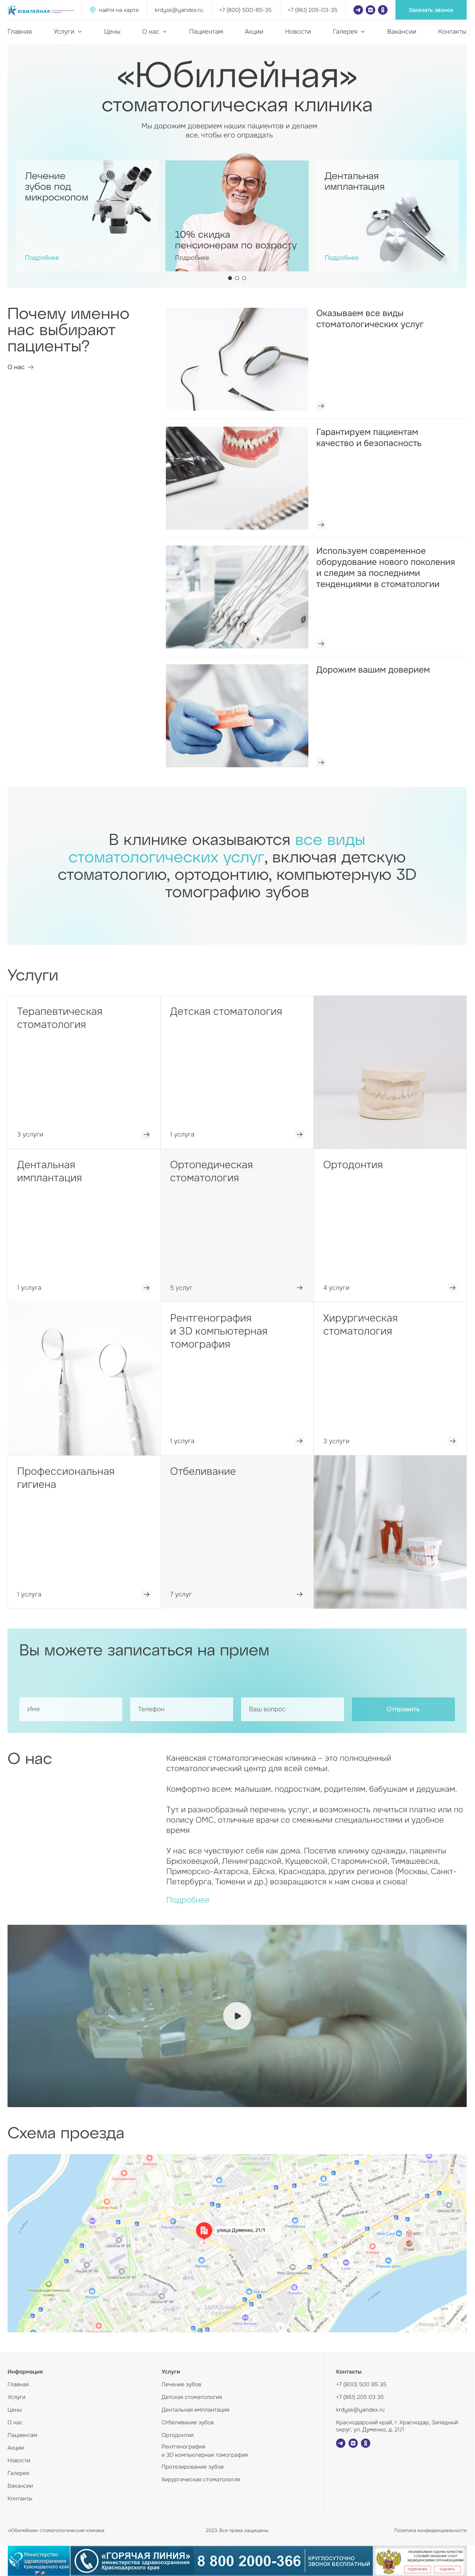Select the second carousel slide dot

click(237, 278)
